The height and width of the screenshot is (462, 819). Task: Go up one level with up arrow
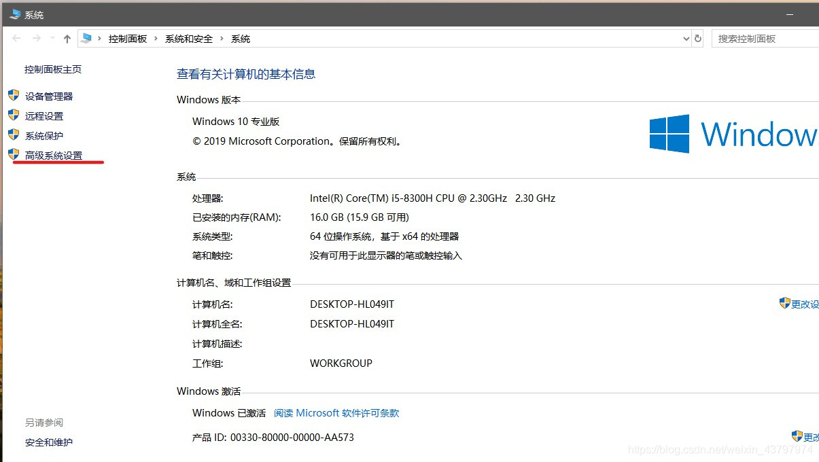[x=67, y=39]
